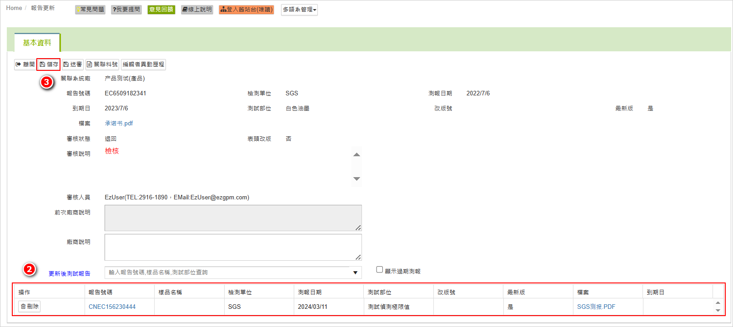Open the 更新後測試報告 dropdown arrow
This screenshot has height=327, width=733.
(355, 272)
